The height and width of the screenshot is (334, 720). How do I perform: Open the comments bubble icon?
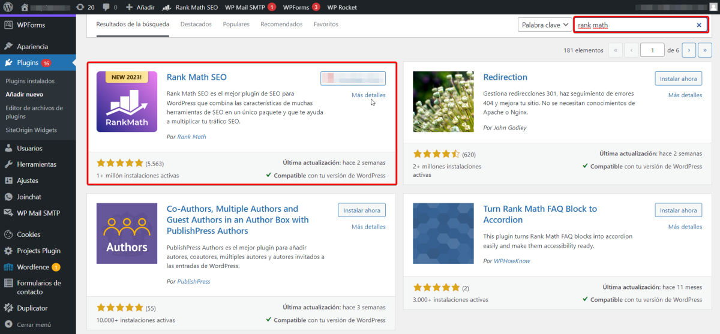tap(109, 7)
